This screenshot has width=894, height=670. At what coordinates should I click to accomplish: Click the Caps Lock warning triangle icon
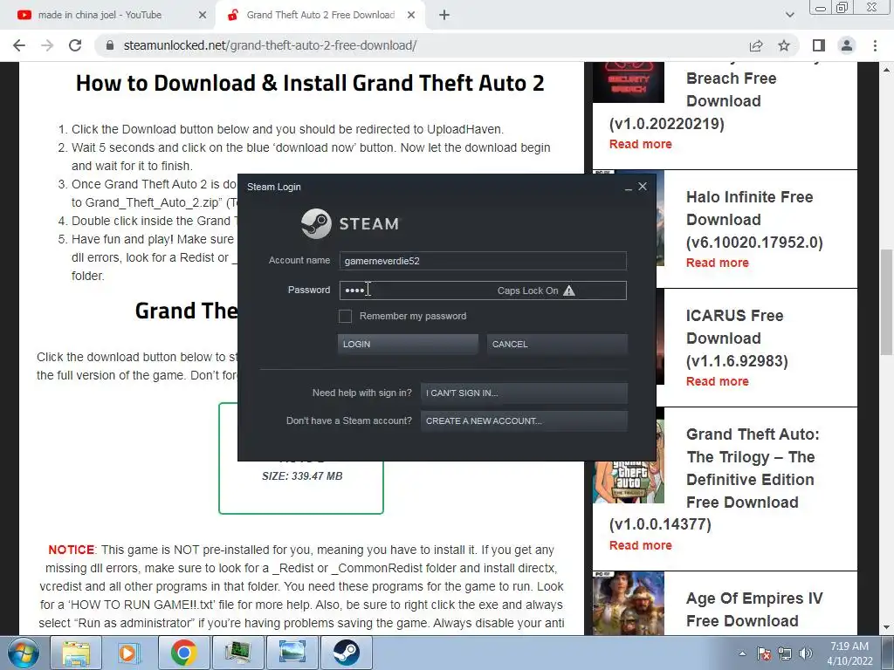(x=569, y=291)
